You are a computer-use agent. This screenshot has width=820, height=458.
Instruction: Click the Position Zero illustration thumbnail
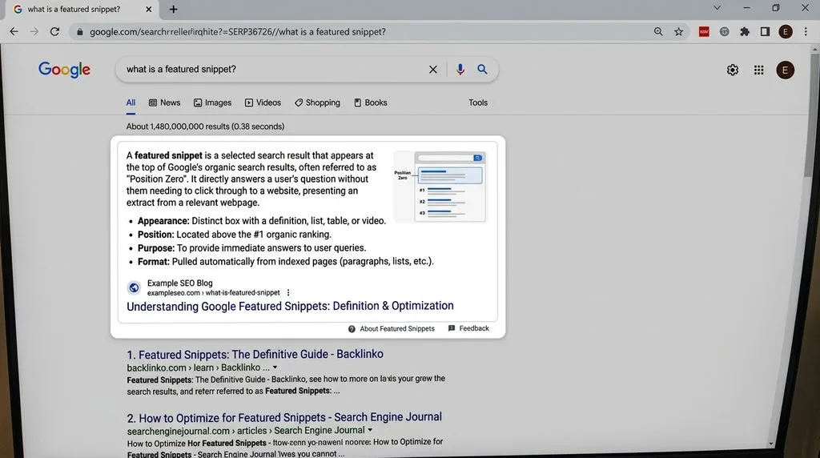coord(440,187)
